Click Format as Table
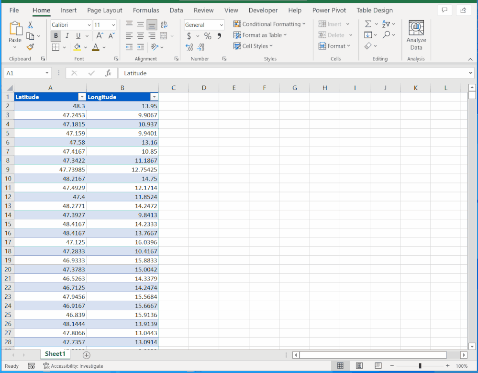The image size is (478, 373). 260,35
